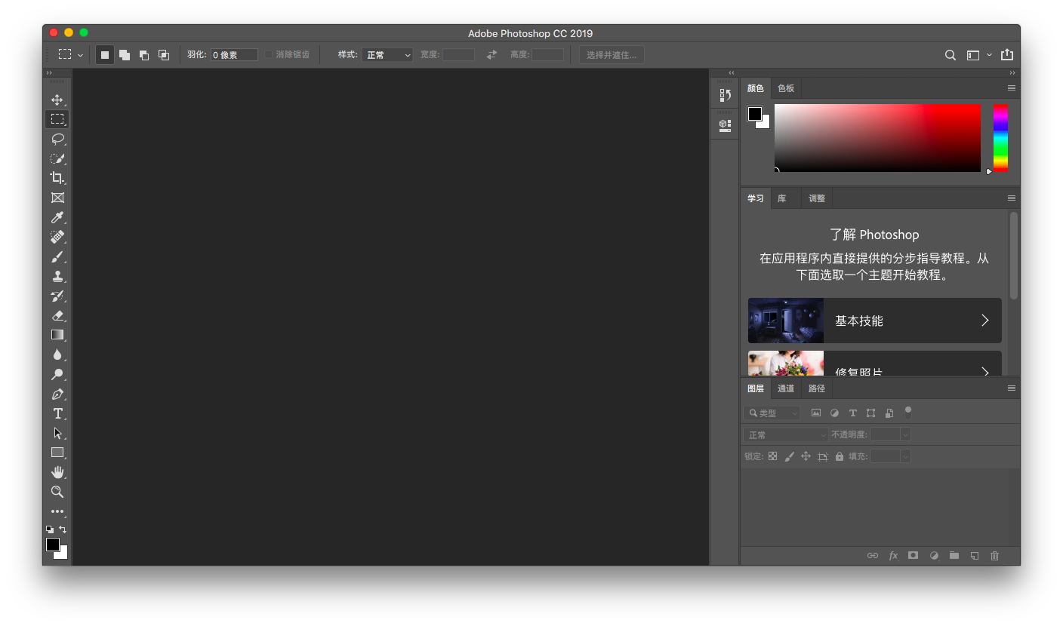
Task: Select the Hand tool
Action: point(57,472)
